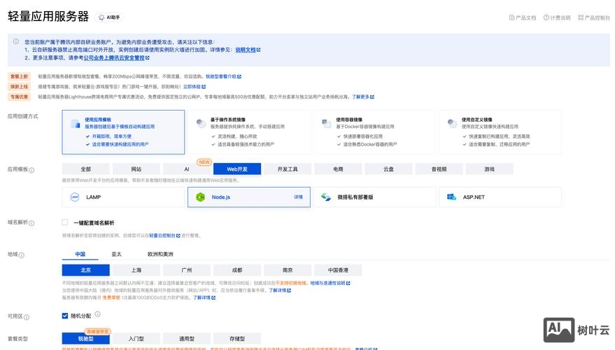615x350 pixels.
Task: Choose 上海 region
Action: click(136, 270)
